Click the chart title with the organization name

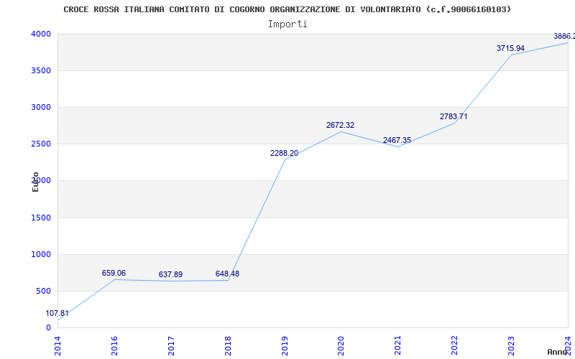(x=287, y=9)
